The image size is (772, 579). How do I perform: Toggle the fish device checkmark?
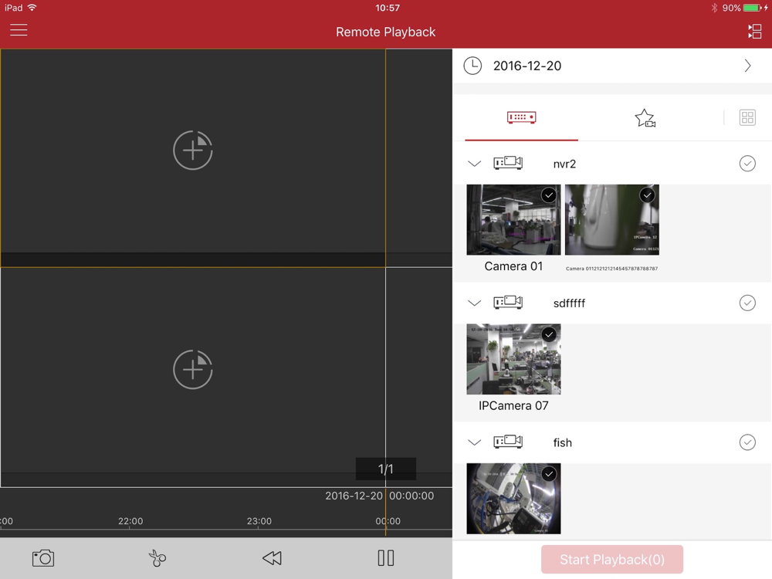[x=747, y=442]
